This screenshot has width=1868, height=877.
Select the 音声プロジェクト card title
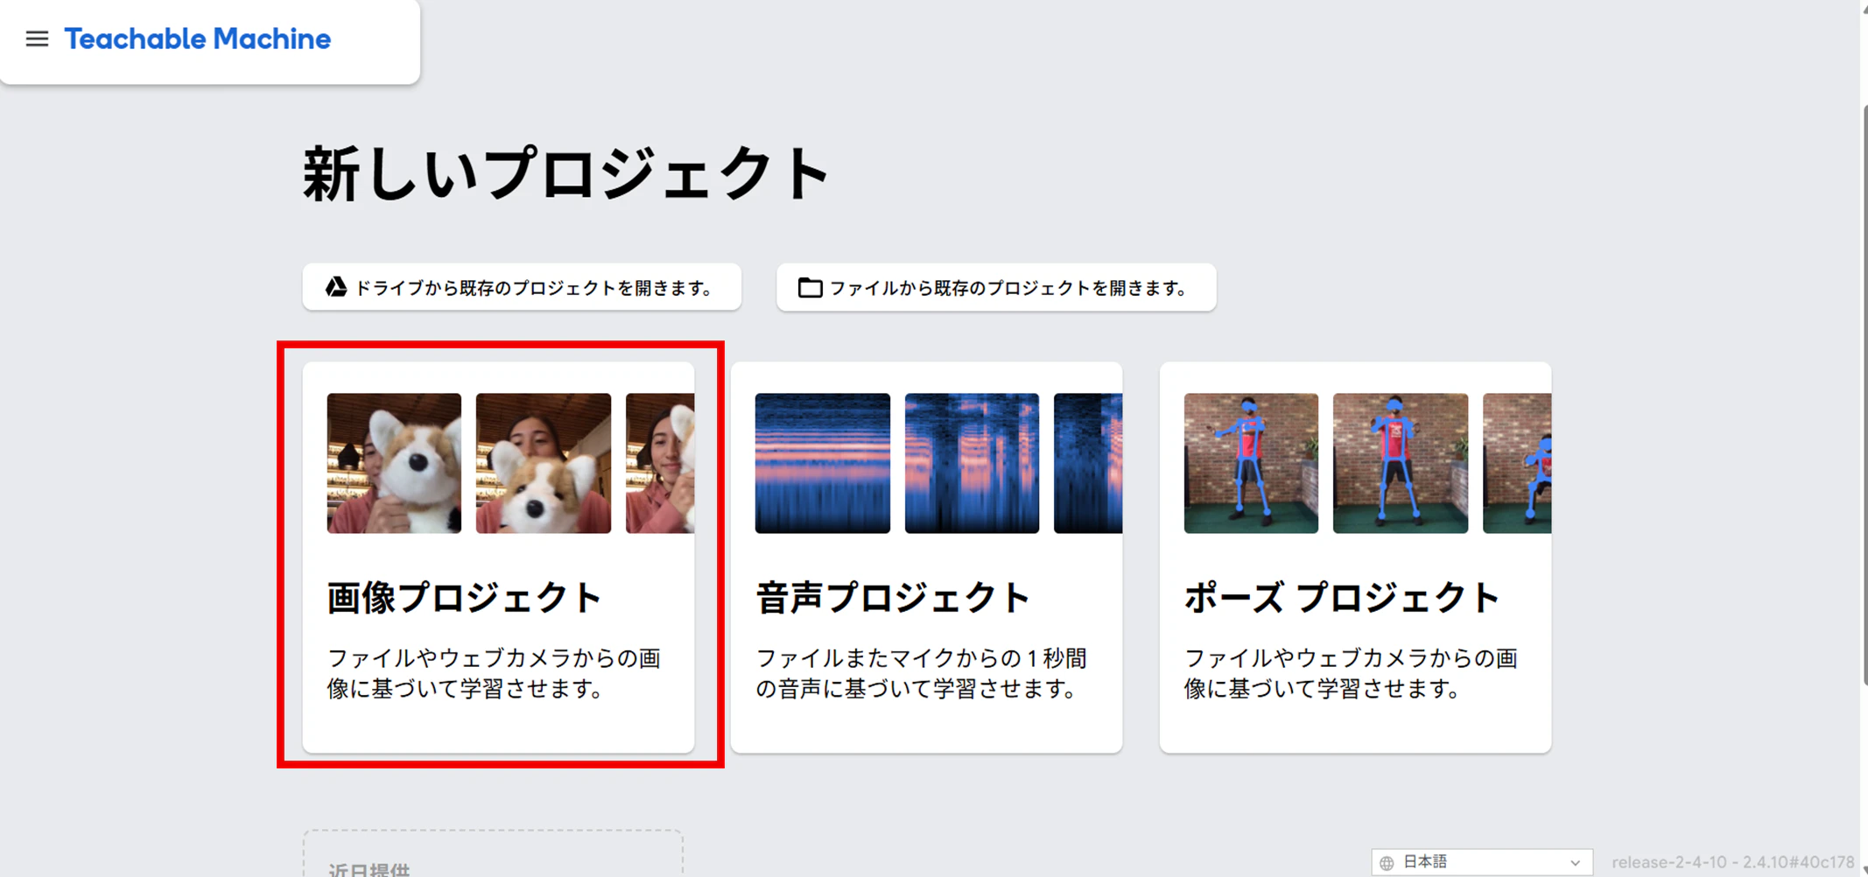(893, 598)
